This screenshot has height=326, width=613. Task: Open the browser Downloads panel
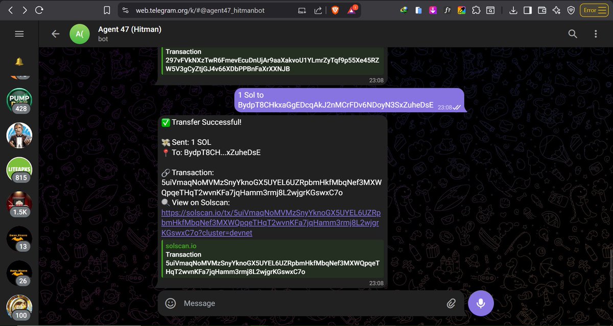pyautogui.click(x=513, y=10)
